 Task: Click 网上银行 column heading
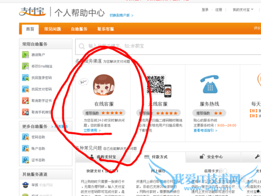[158, 171]
